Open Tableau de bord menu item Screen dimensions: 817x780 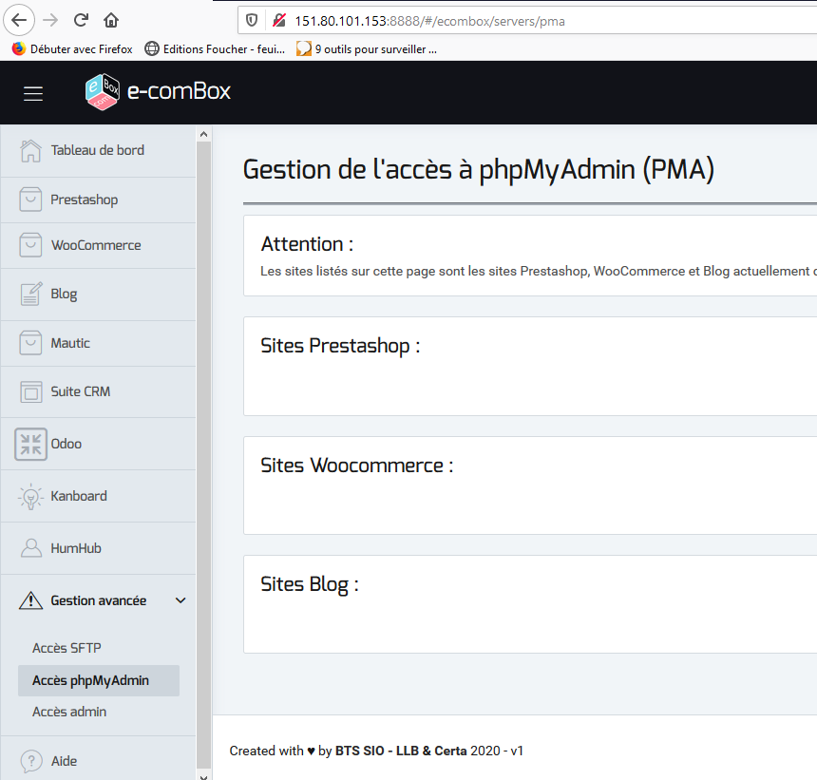point(98,150)
